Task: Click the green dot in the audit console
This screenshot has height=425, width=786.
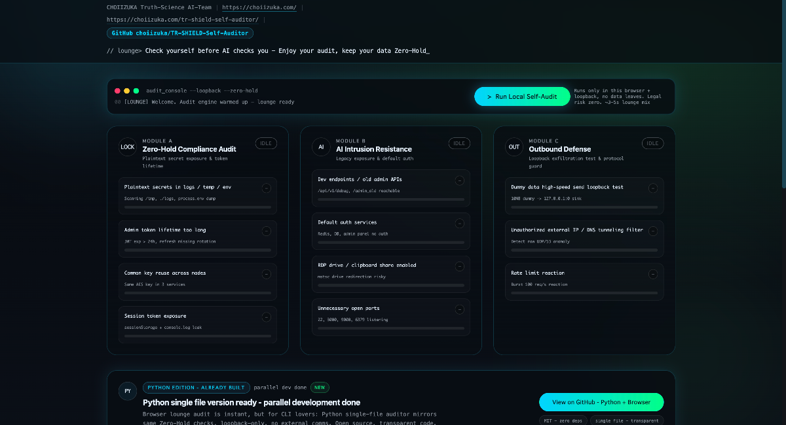Action: 136,91
